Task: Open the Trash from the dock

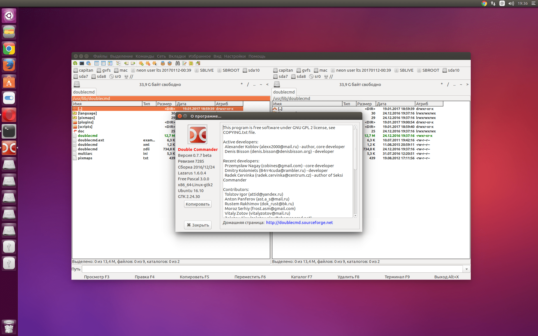Action: click(9, 327)
